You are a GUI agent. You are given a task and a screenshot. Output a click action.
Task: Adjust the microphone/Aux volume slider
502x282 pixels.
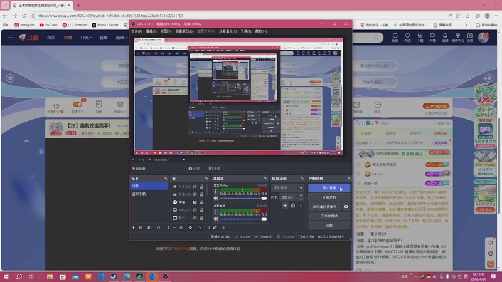(243, 198)
